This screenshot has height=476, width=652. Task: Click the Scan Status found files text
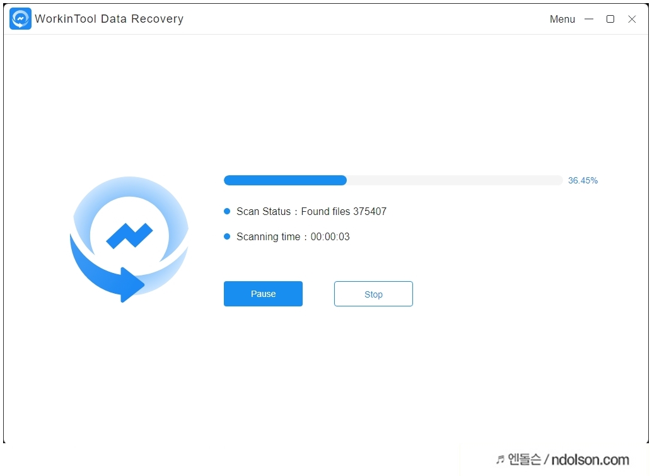click(x=311, y=212)
